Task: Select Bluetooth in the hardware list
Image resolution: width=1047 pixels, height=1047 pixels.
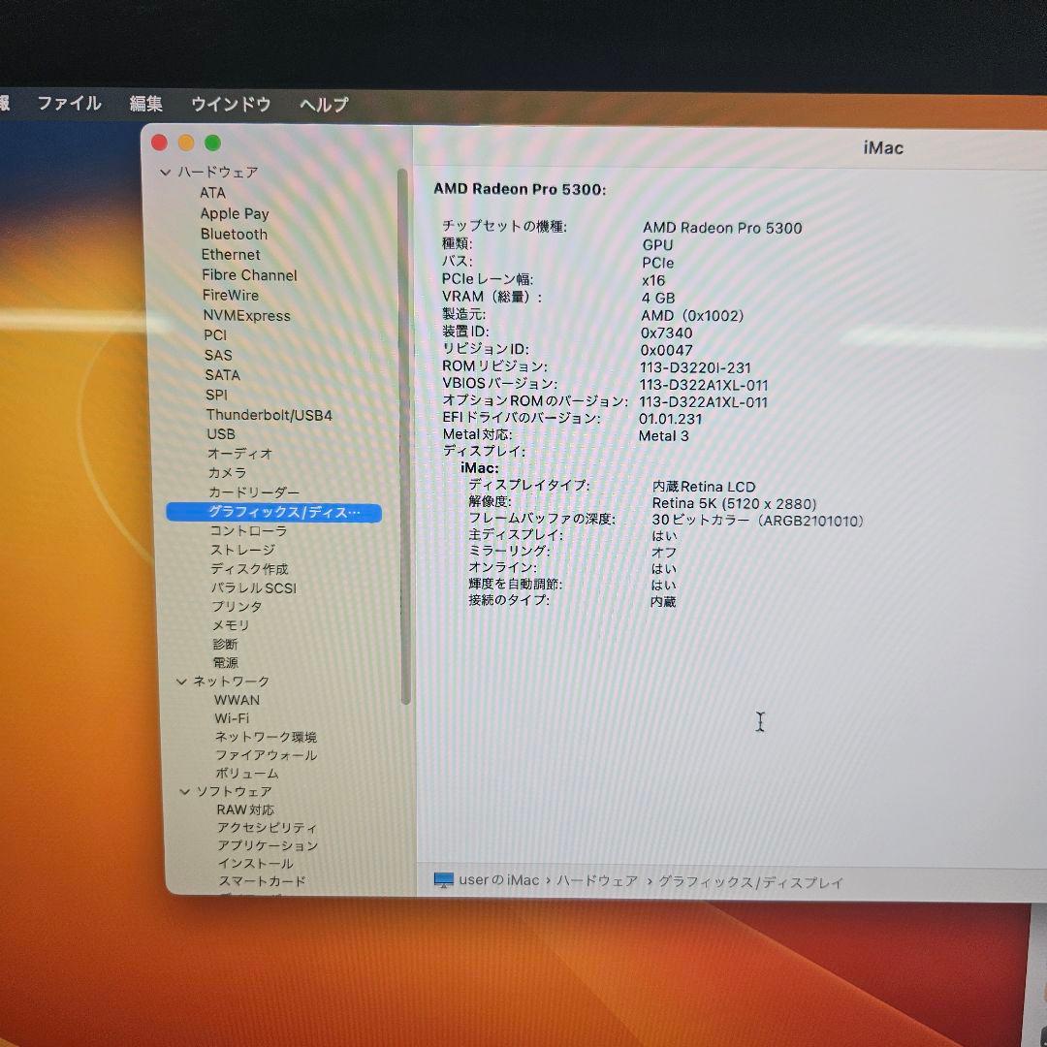Action: (x=234, y=234)
